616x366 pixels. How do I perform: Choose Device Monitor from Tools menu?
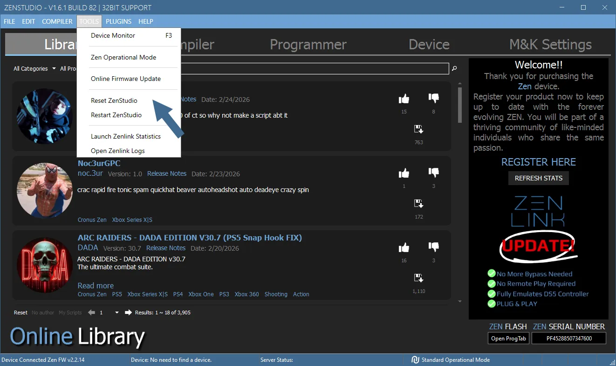pos(129,35)
